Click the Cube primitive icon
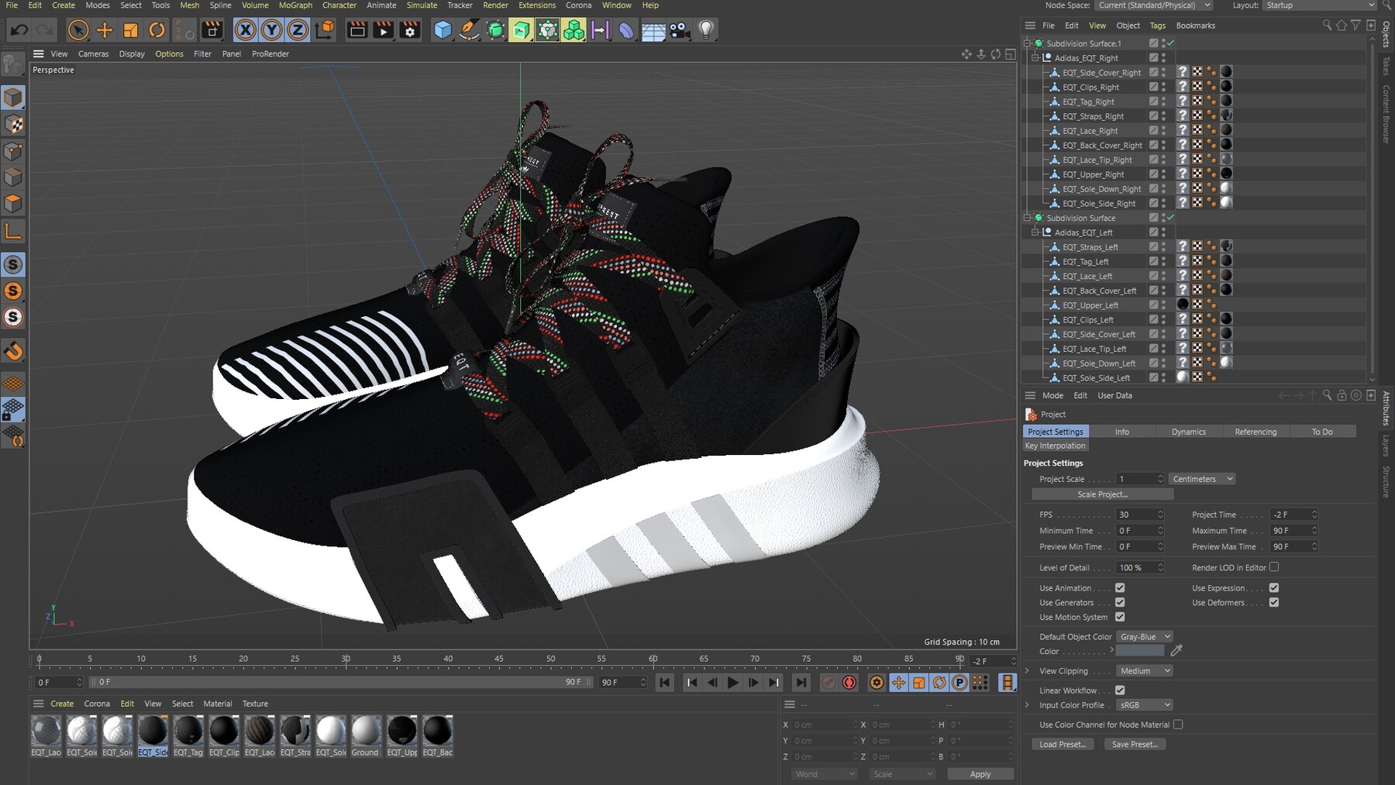The width and height of the screenshot is (1395, 785). (442, 30)
